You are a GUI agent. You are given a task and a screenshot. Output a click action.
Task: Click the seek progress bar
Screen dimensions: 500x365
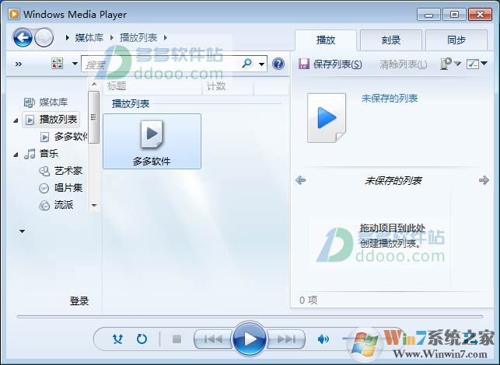pos(250,317)
